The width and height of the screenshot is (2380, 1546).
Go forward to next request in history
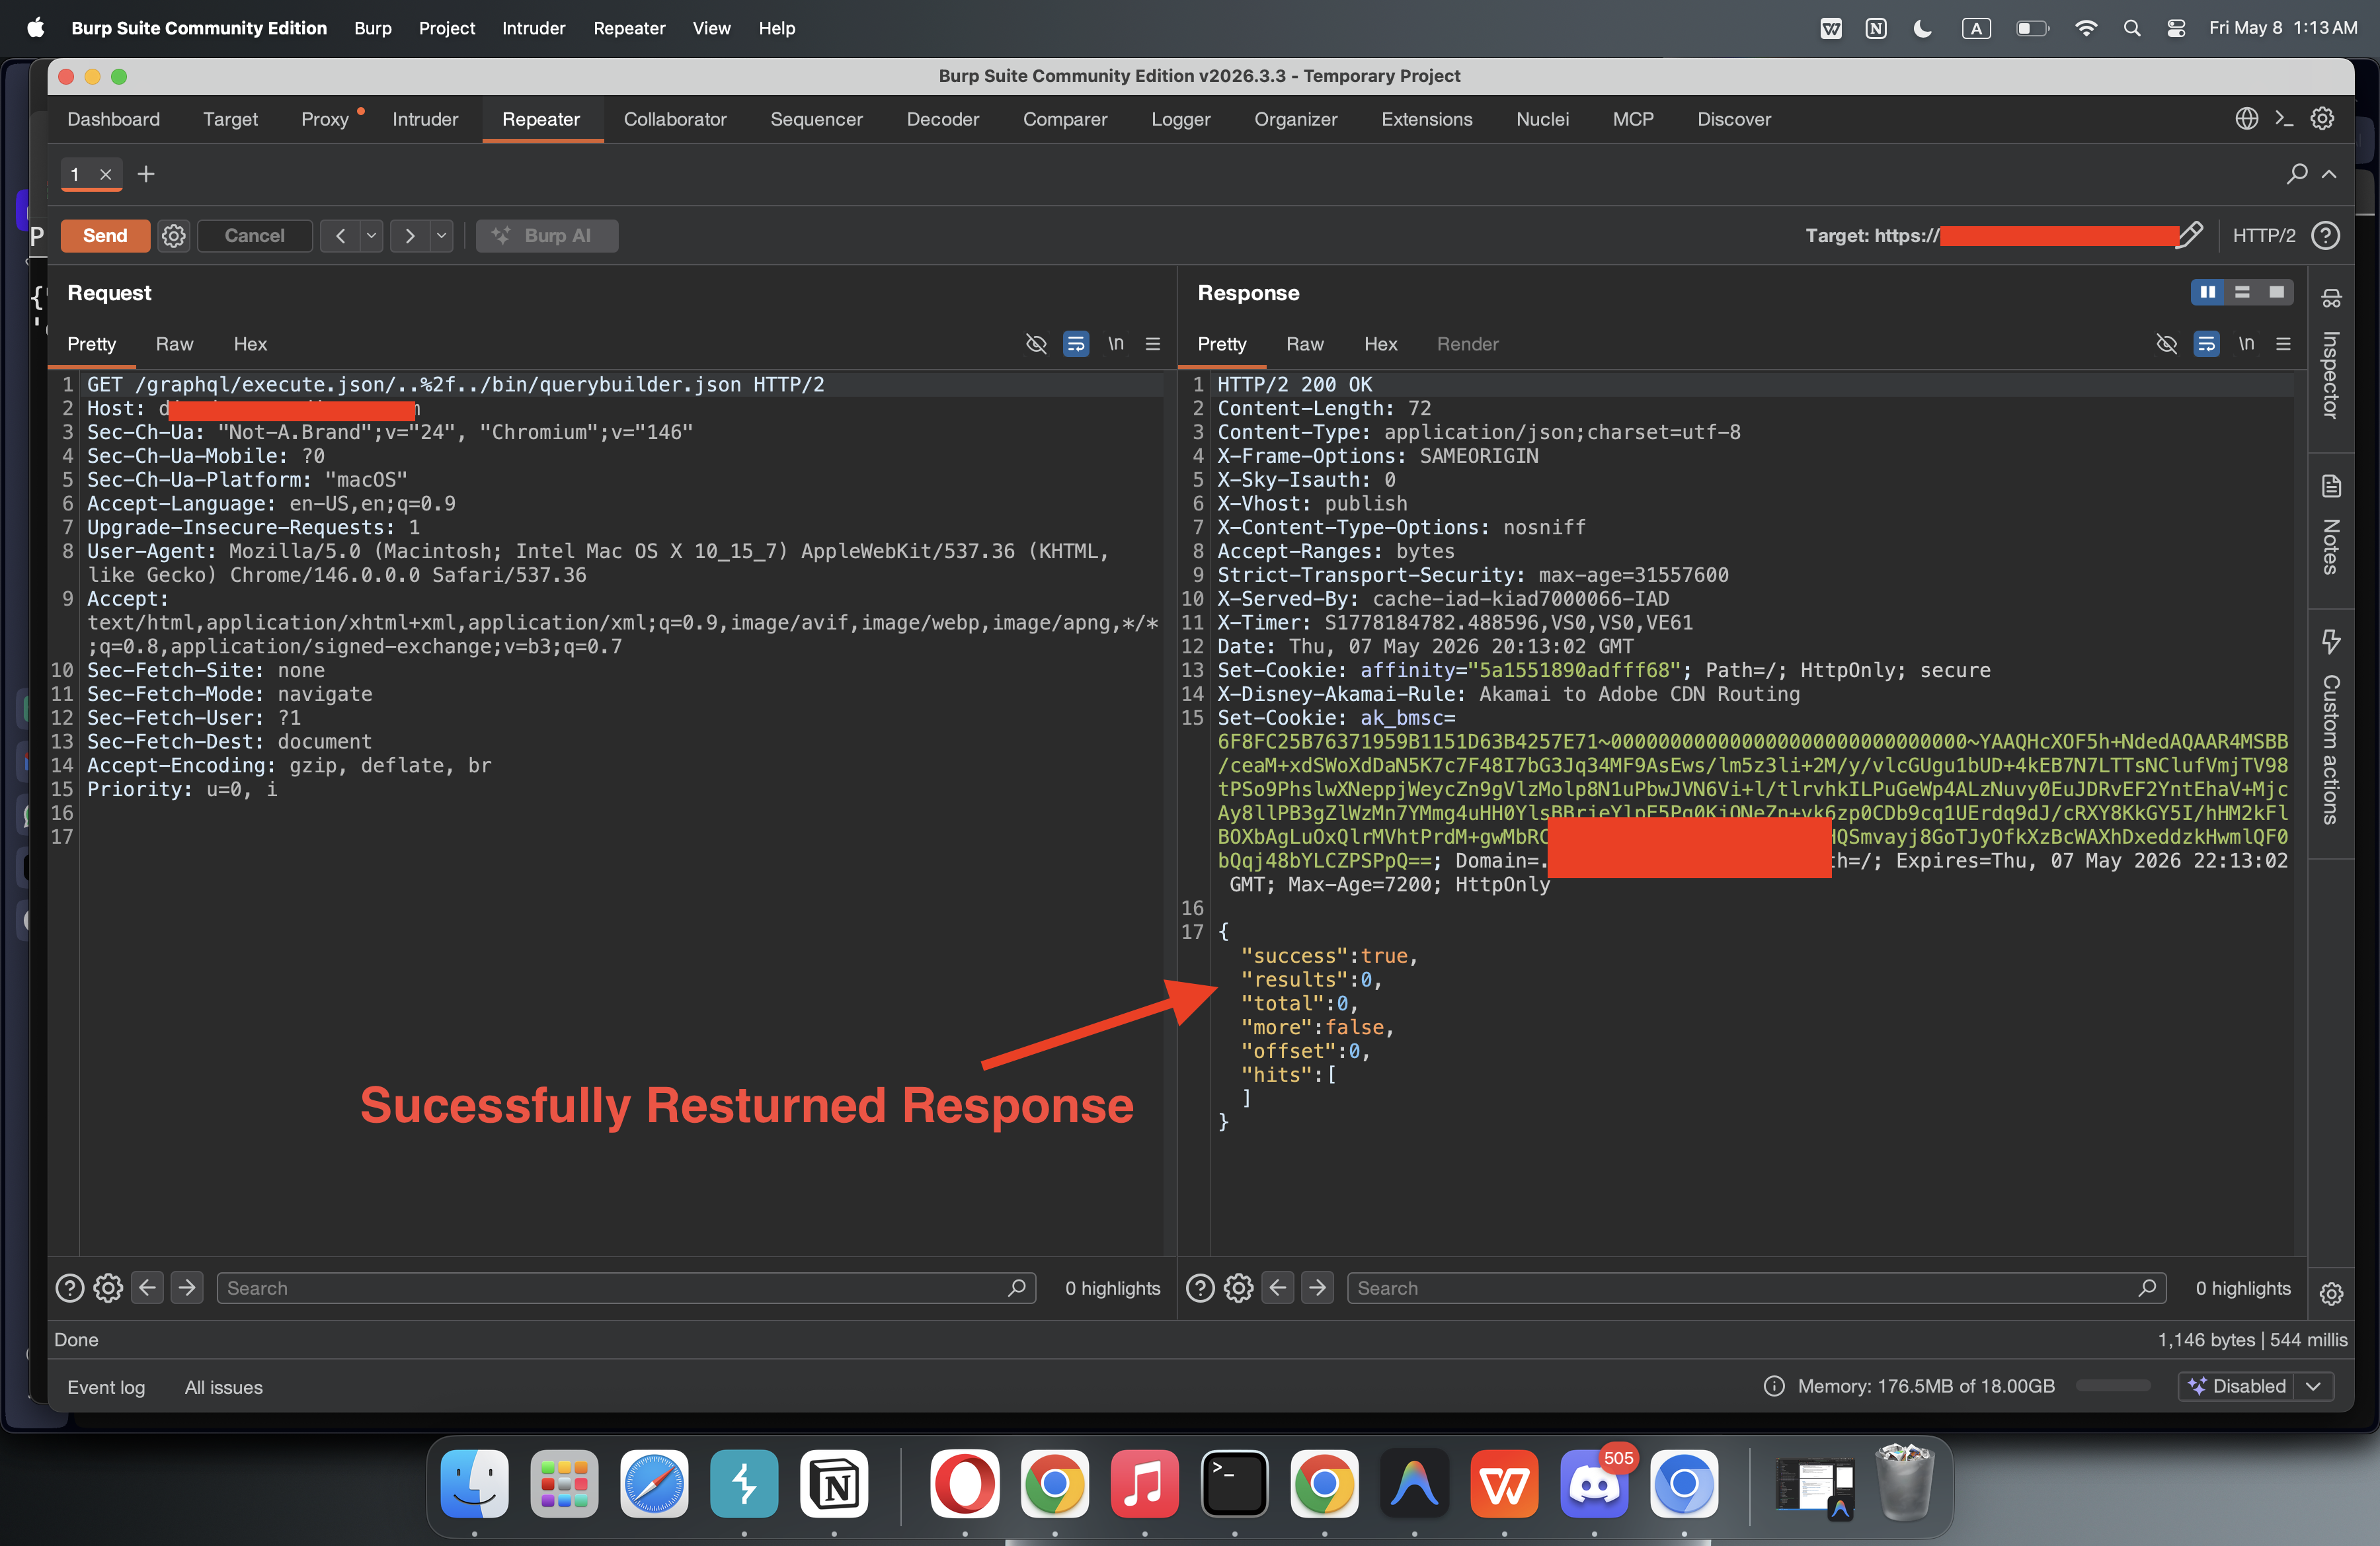pyautogui.click(x=409, y=236)
